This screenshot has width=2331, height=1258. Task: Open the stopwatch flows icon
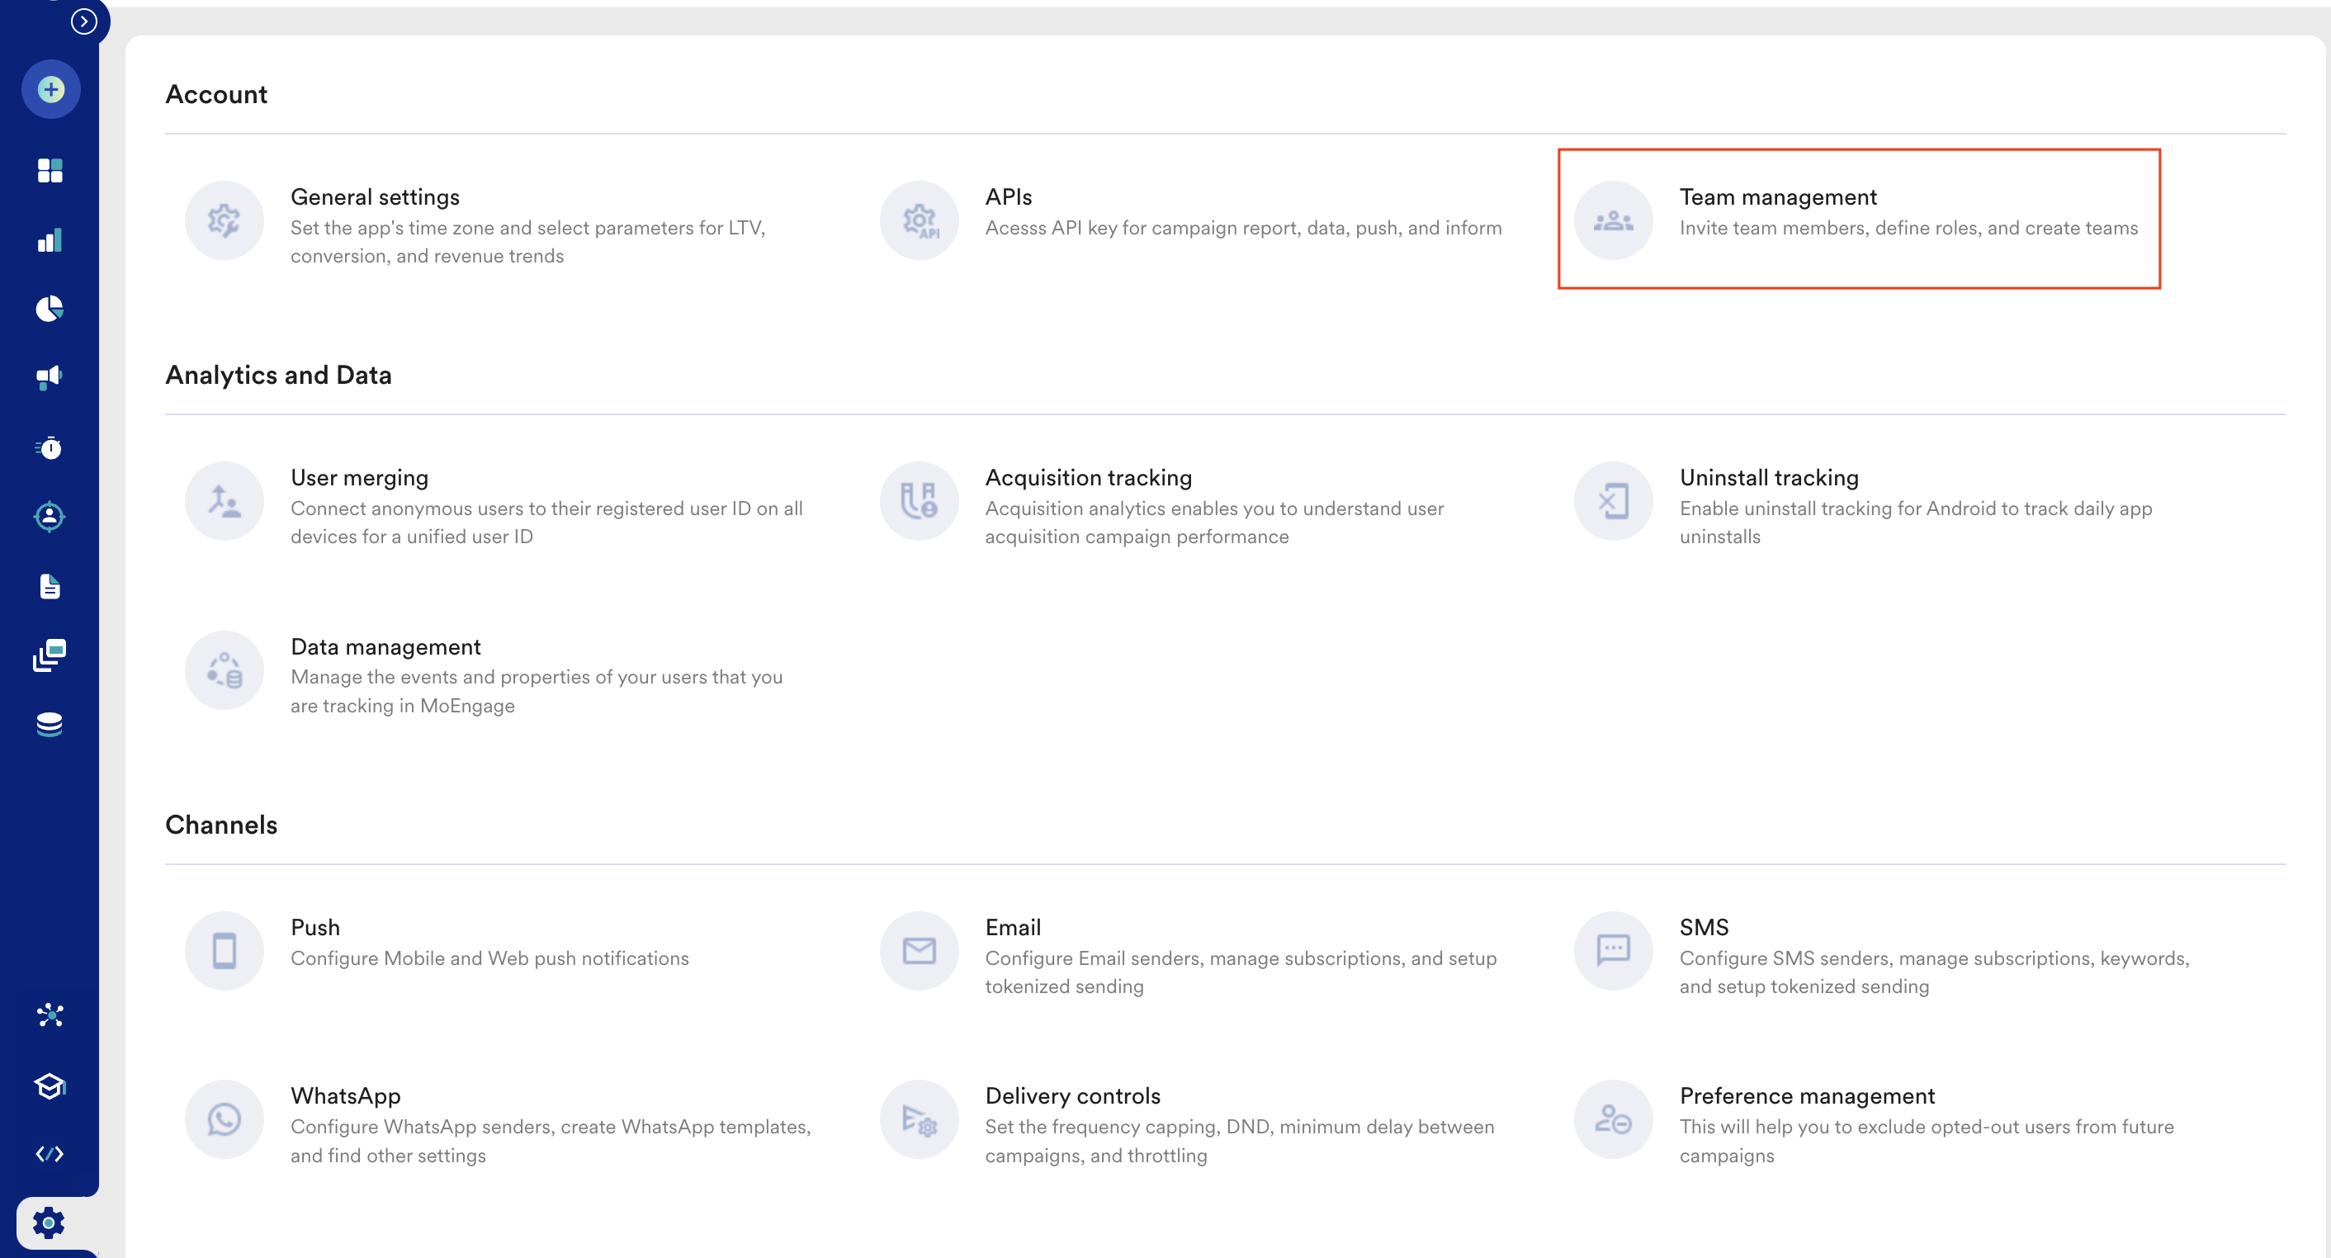(x=50, y=447)
